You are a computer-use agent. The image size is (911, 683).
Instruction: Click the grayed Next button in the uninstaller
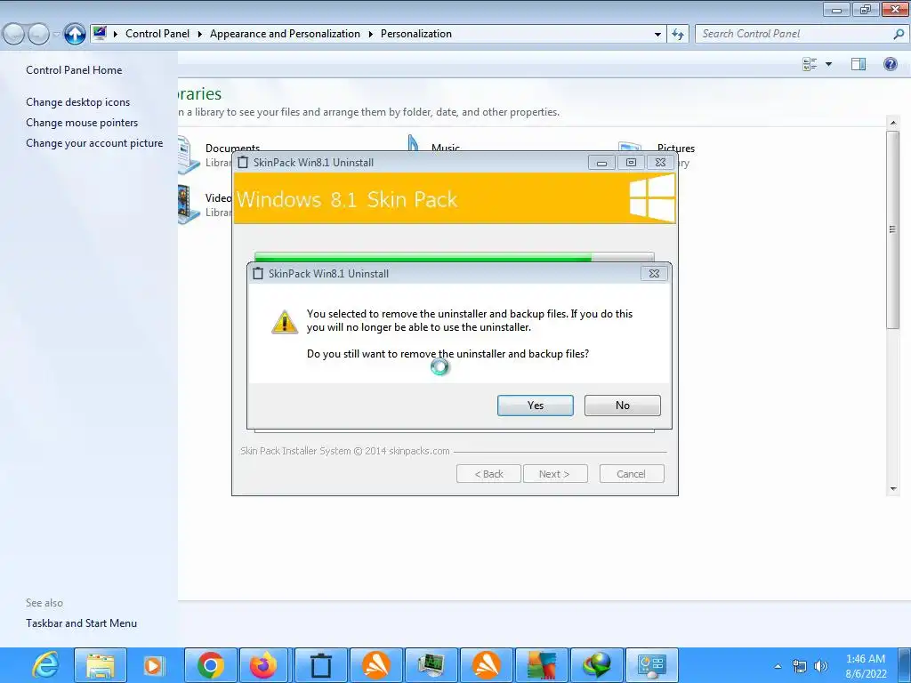[555, 474]
